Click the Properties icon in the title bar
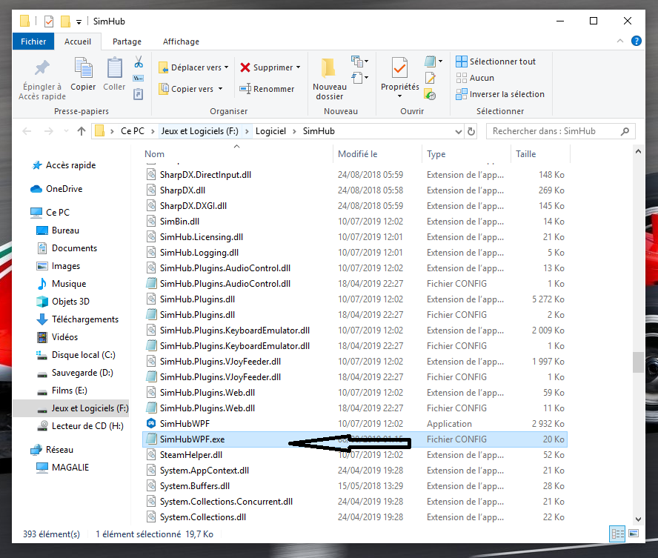Image resolution: width=658 pixels, height=558 pixels. point(49,21)
